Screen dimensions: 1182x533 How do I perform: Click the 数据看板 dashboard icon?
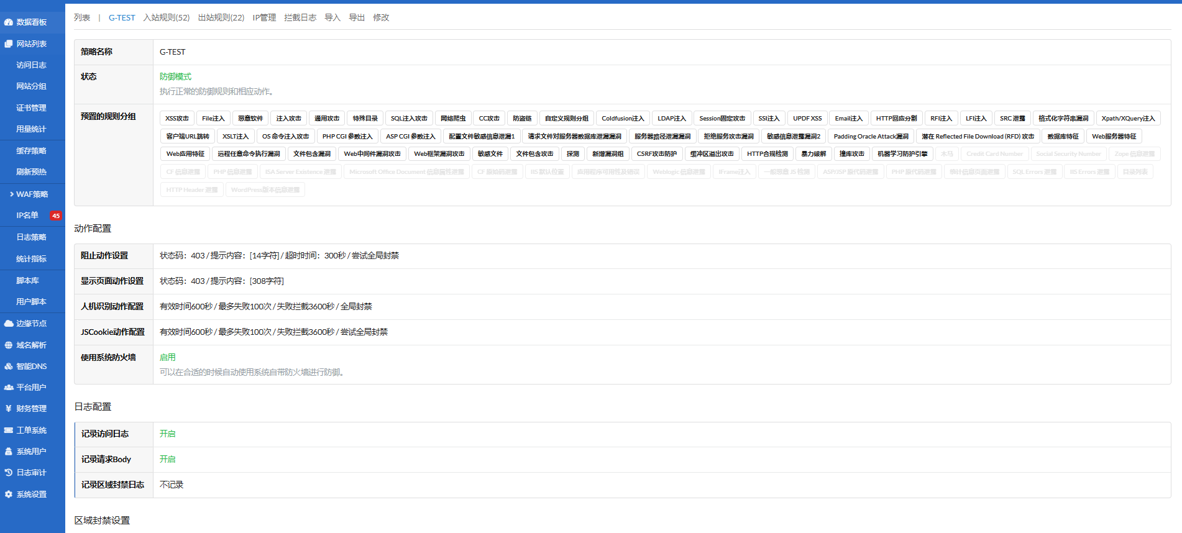(x=9, y=22)
